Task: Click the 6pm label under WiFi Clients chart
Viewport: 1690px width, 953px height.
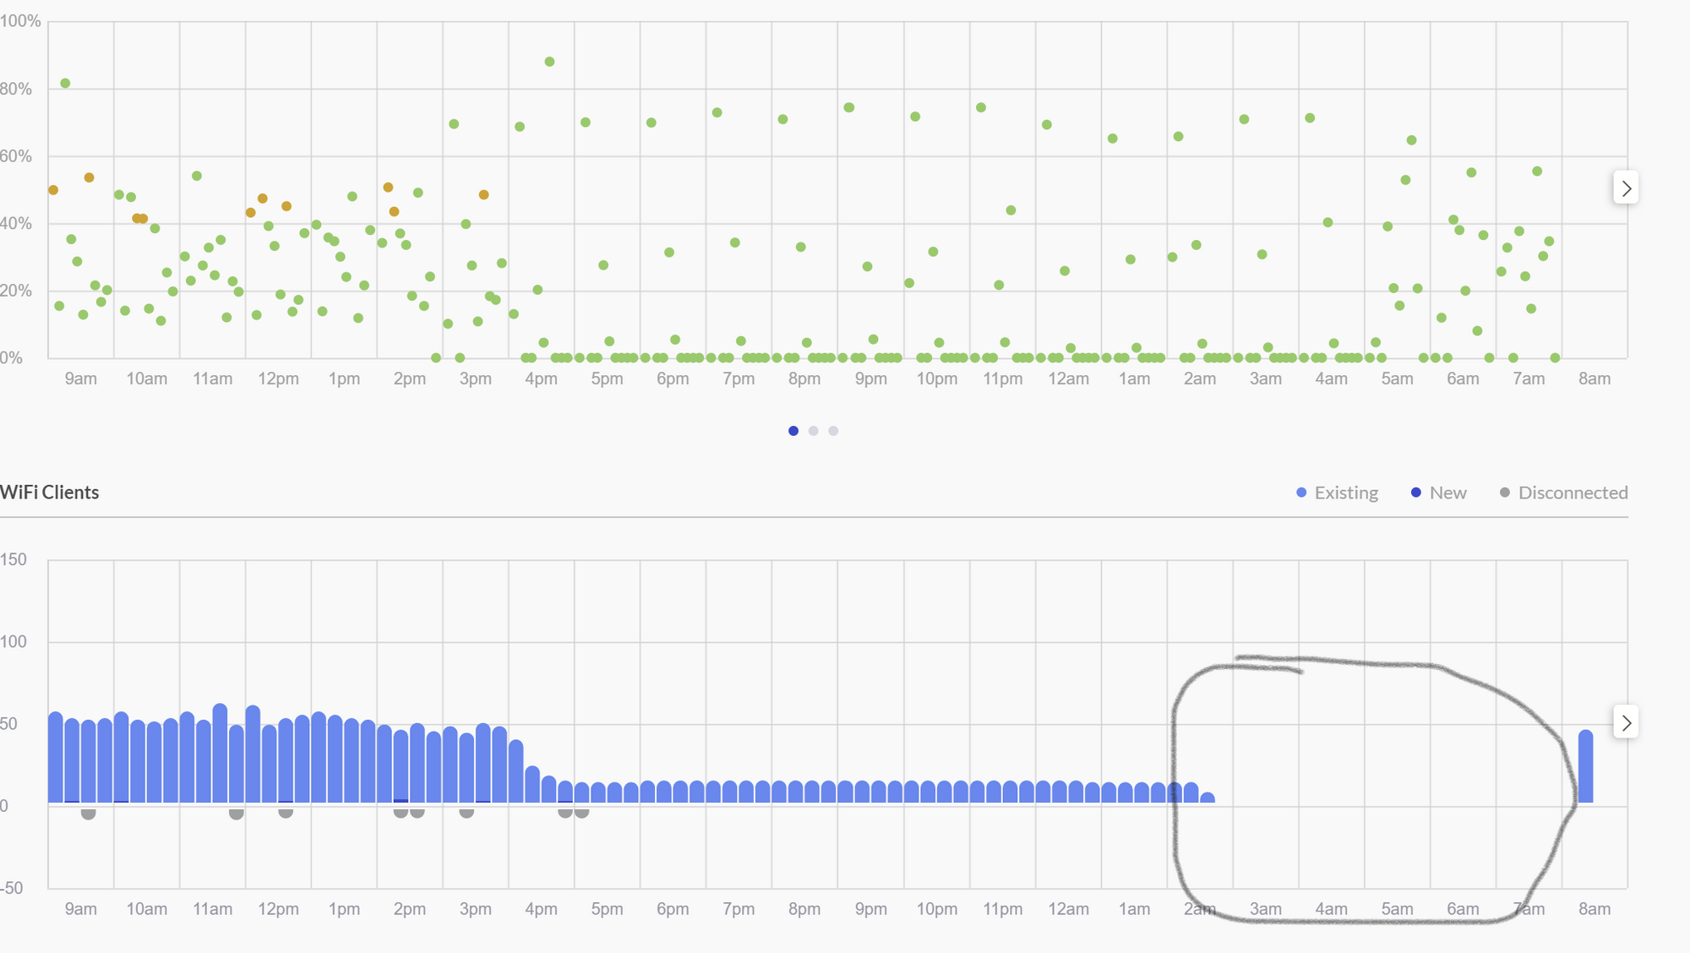Action: [x=673, y=909]
